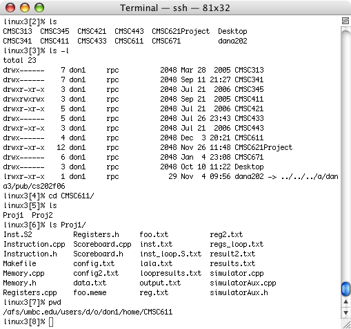Minimize the Terminal window with yellow button
Viewport: 351px width, 329px height.
(x=25, y=8)
